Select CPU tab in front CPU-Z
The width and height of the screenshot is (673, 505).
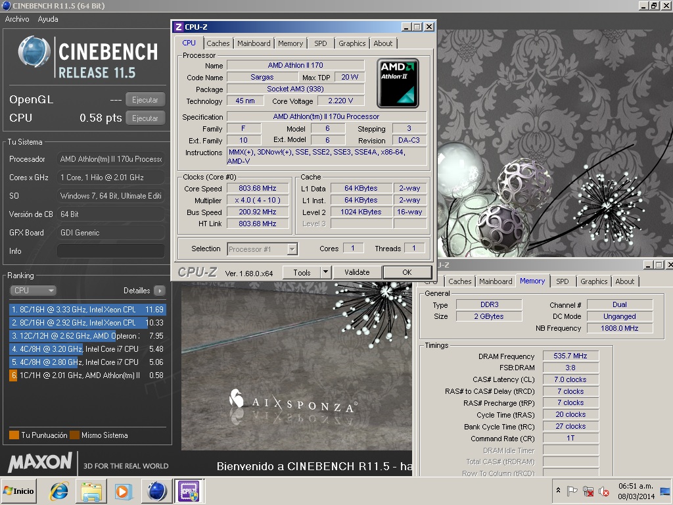click(189, 43)
